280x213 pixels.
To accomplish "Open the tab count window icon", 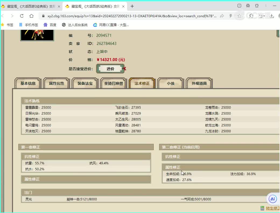I will point(239,6).
